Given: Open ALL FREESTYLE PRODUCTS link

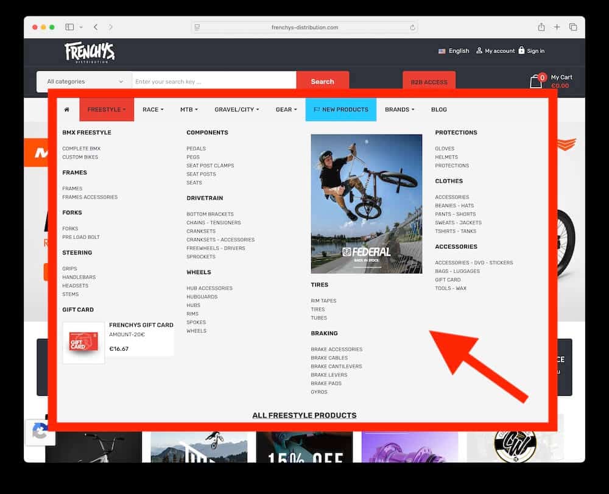Looking at the screenshot, I should click(x=304, y=415).
